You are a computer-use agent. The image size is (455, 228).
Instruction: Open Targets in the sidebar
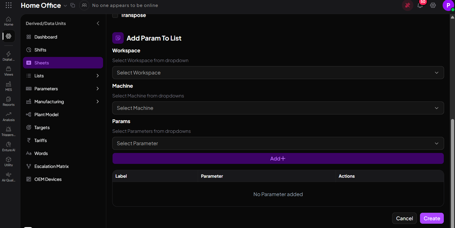(x=63, y=127)
